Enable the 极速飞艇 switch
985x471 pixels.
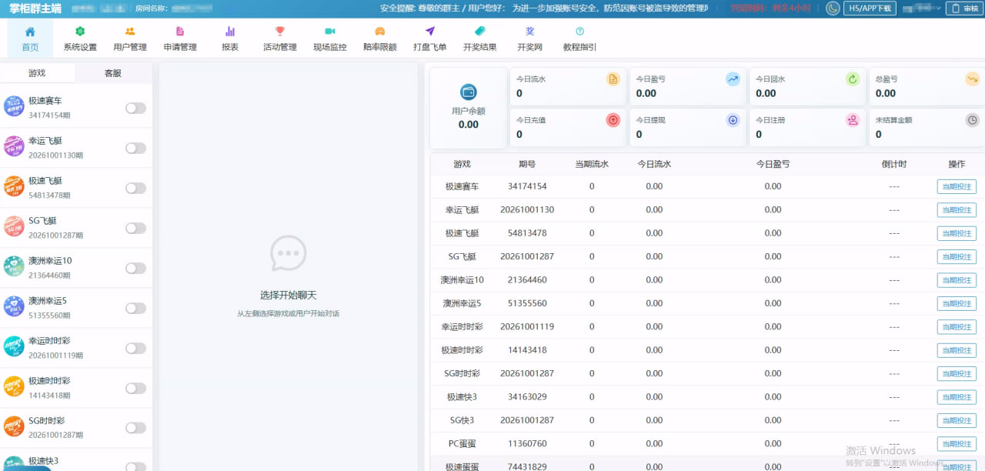(x=135, y=189)
